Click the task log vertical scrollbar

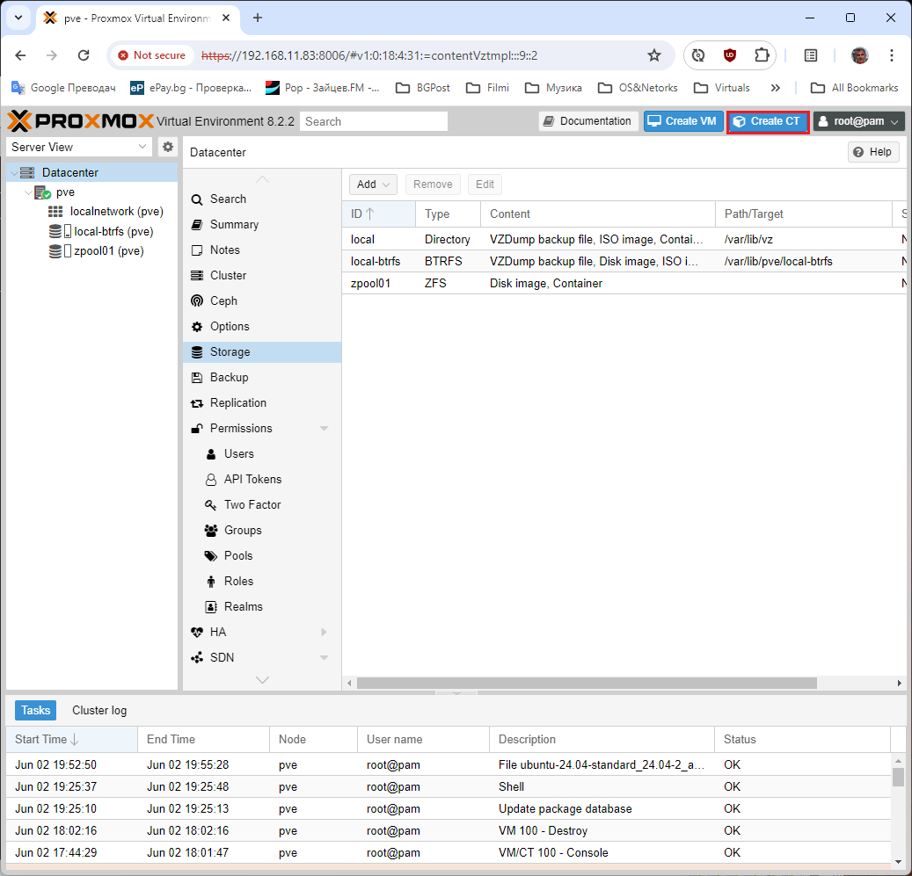coord(898,778)
